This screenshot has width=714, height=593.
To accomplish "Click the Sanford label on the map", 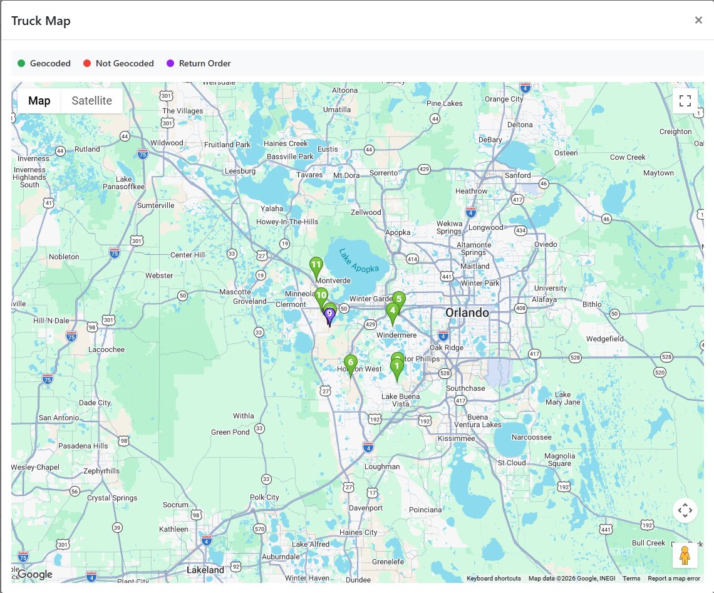I will (518, 175).
